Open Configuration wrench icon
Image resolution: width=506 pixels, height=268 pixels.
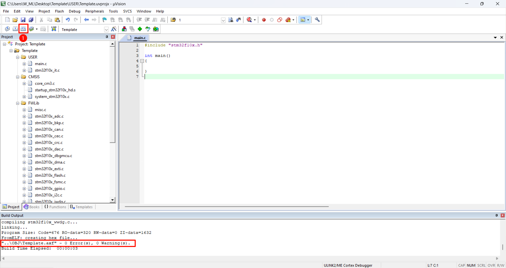click(317, 20)
